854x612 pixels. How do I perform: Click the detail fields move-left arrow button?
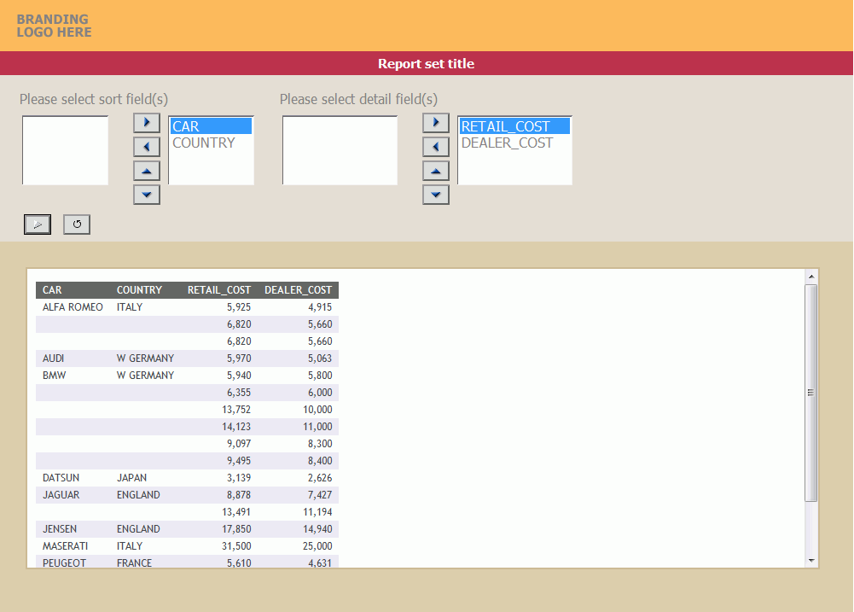tap(436, 147)
